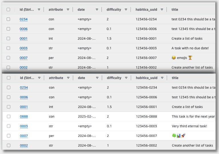Open date column sort arrow in bottom table
The width and height of the screenshot is (219, 154).
click(x=97, y=78)
